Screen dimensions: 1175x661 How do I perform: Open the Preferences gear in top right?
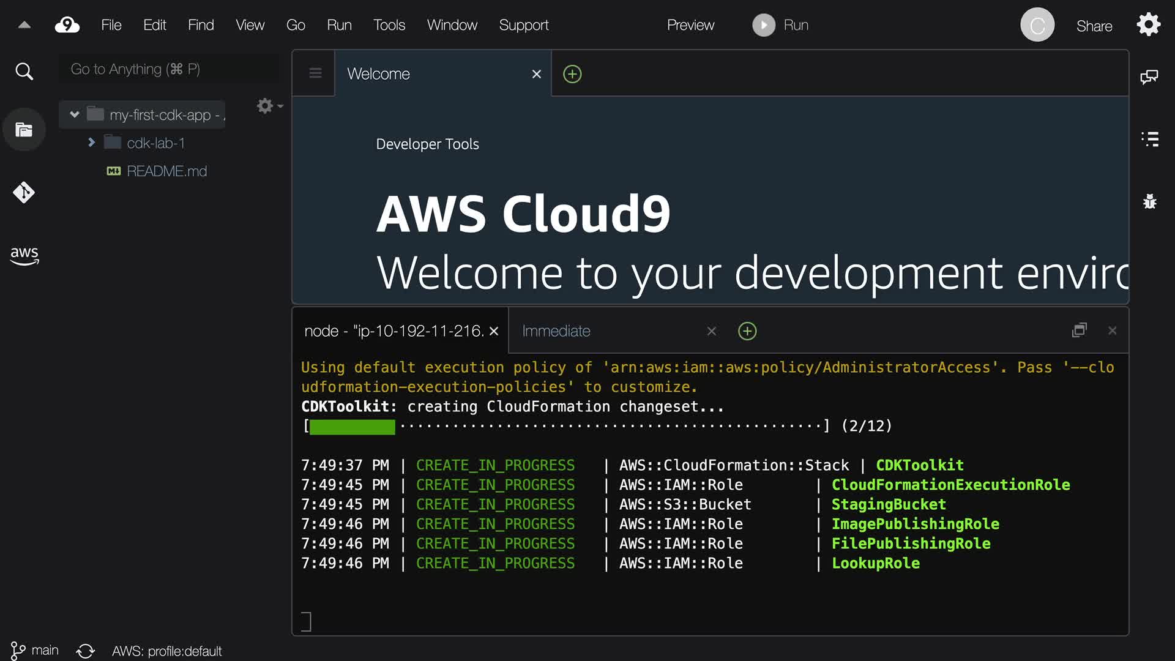[x=1149, y=25]
